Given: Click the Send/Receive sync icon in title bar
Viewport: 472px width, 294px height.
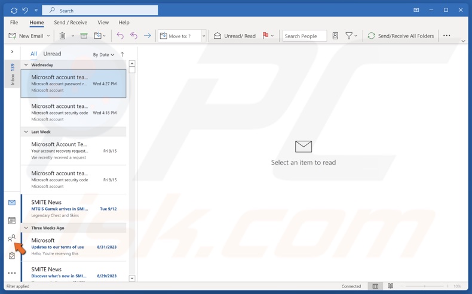Looking at the screenshot, I should 14,11.
